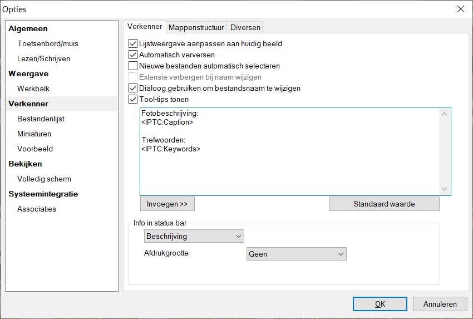Open the Diversen tab
The image size is (473, 319).
click(245, 27)
